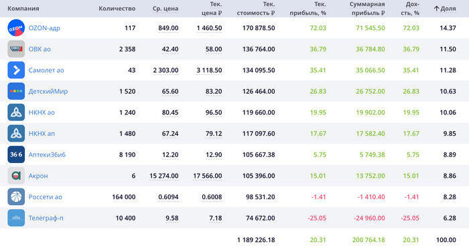Sort by the Количество column header
Screen dimensions: 469x250
coord(117,9)
